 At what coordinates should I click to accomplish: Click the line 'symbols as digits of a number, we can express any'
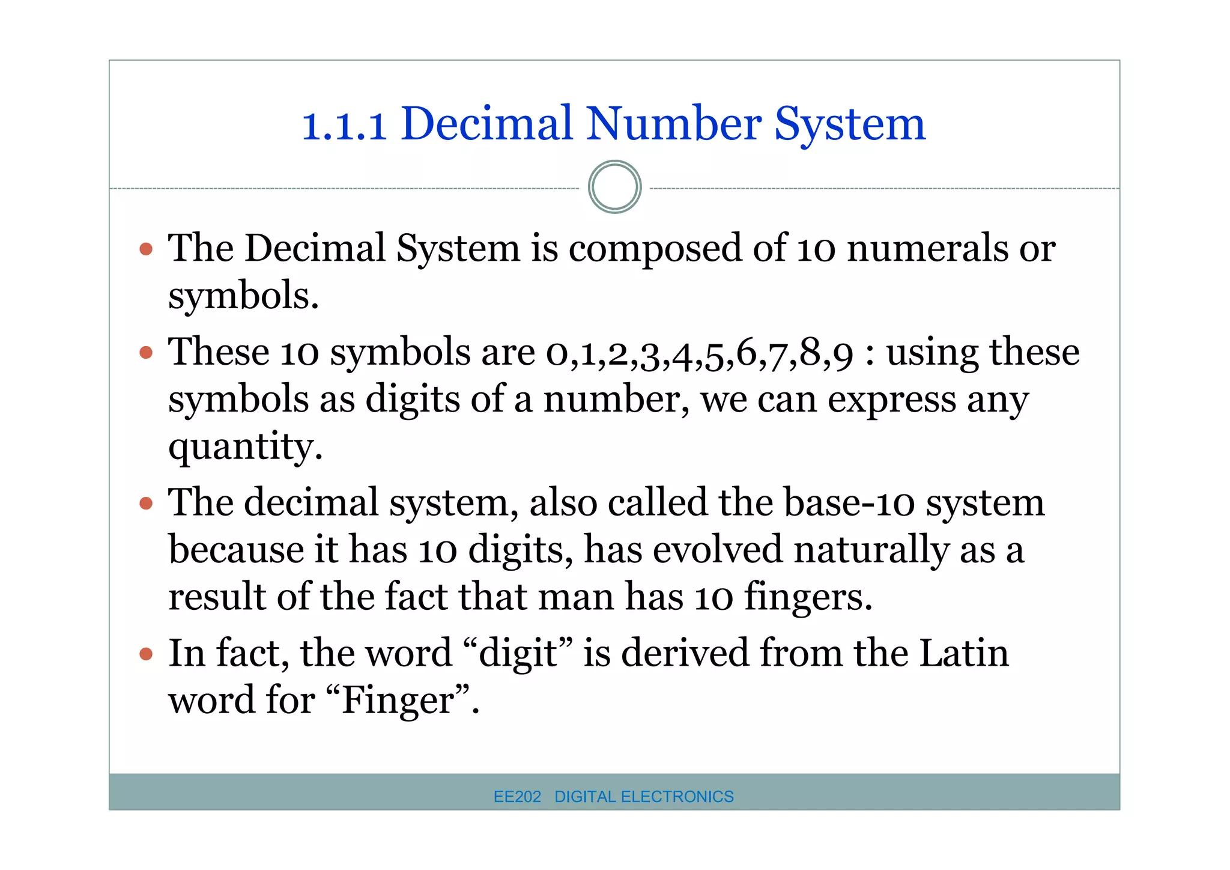tap(598, 400)
